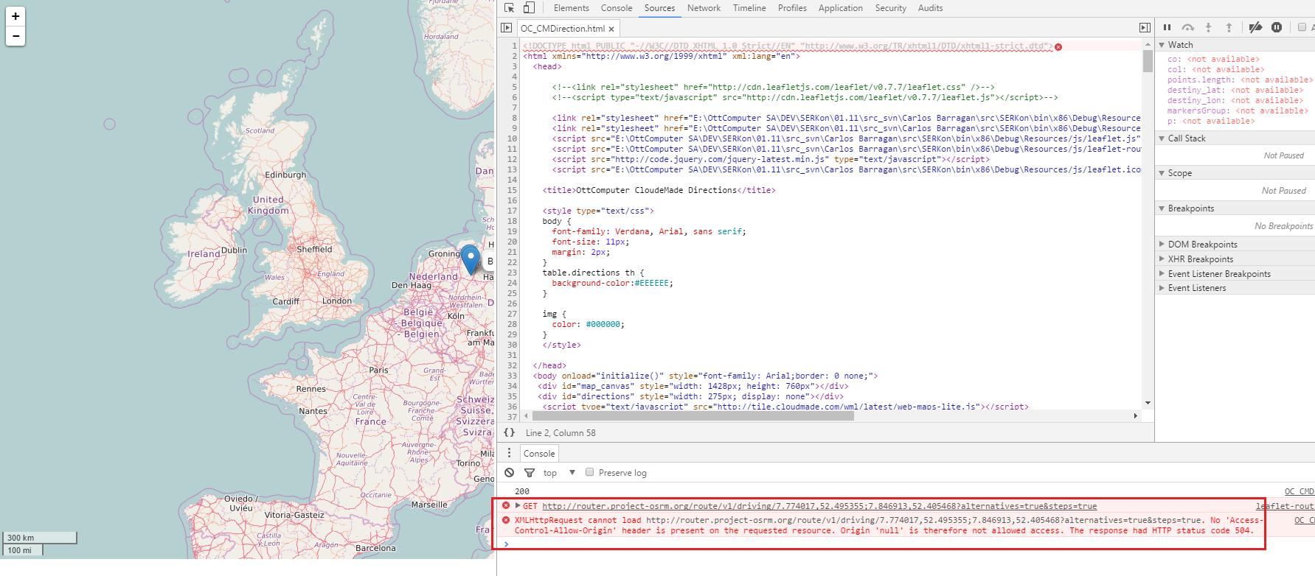Open the console filter icon
This screenshot has height=576, width=1315.
click(530, 472)
